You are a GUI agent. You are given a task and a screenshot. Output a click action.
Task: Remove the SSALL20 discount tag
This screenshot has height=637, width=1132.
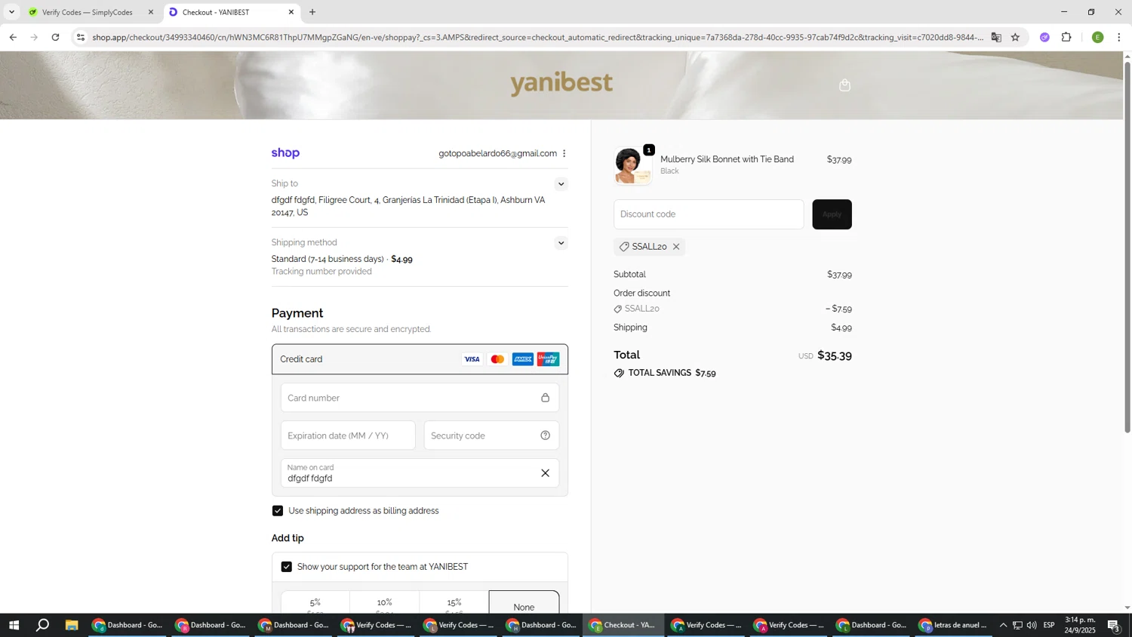point(676,247)
